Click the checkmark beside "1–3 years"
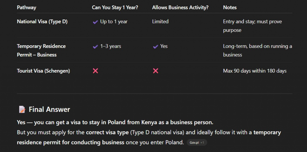Viewport: 307px width, 152px height. (x=95, y=46)
